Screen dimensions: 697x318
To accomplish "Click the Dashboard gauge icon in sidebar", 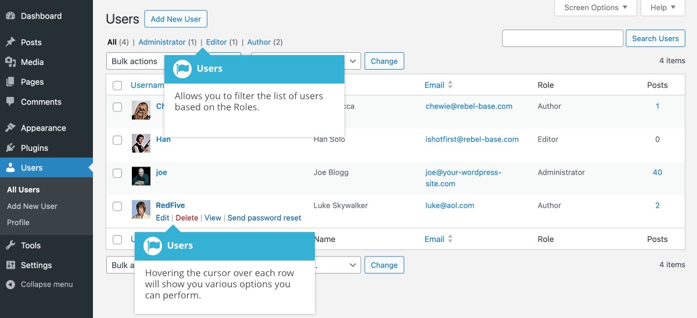I will [10, 16].
